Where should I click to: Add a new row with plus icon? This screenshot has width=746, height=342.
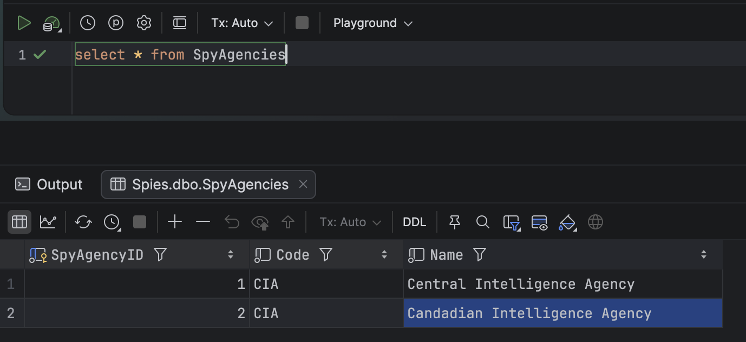pyautogui.click(x=175, y=222)
